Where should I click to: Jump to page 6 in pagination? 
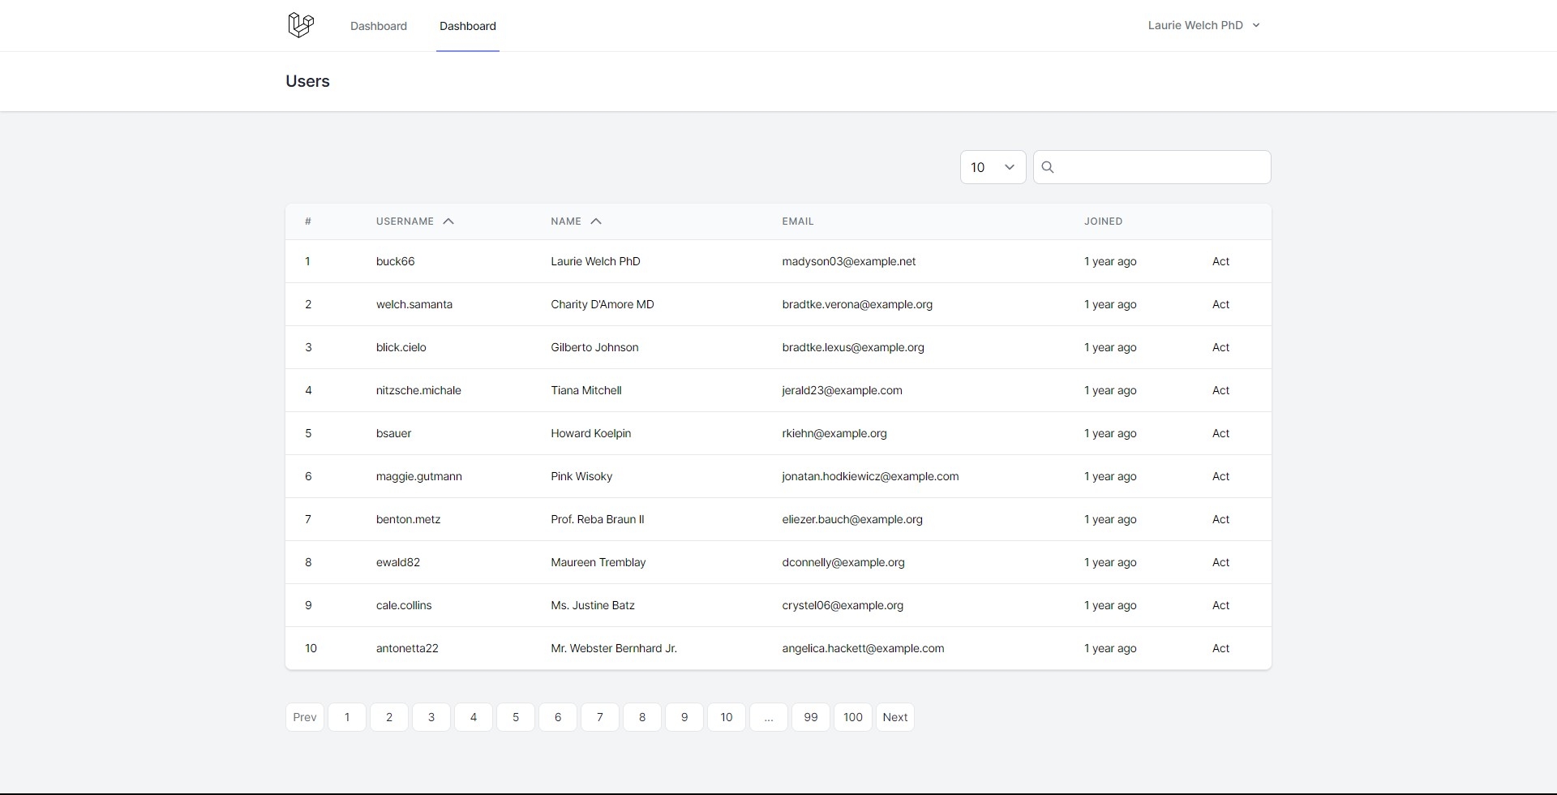pos(558,717)
